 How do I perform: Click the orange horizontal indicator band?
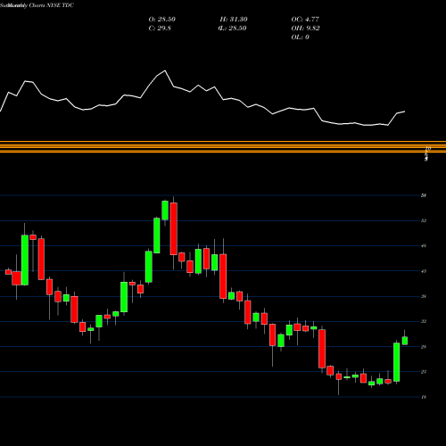pos(223,147)
